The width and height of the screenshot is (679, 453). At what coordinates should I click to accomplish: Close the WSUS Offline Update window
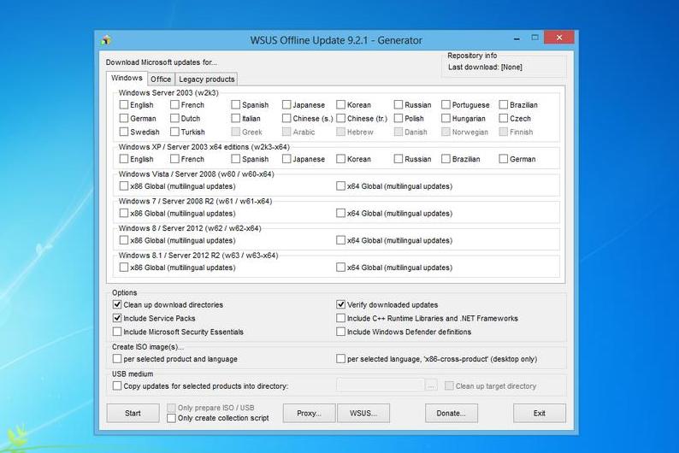(559, 38)
